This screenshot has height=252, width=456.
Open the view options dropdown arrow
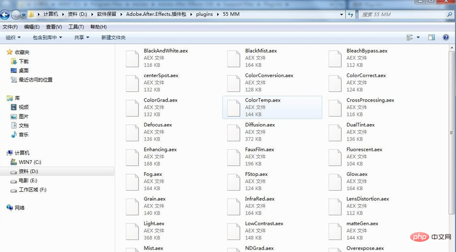[418, 37]
